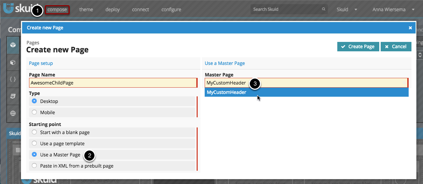This screenshot has width=423, height=184.
Task: Pick MyCustomHeader from the suggestion list
Action: 226,93
